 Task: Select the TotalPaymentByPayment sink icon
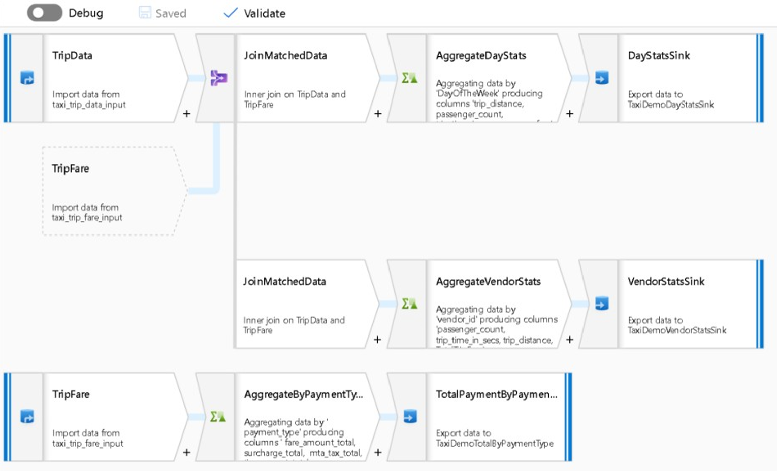(x=409, y=416)
